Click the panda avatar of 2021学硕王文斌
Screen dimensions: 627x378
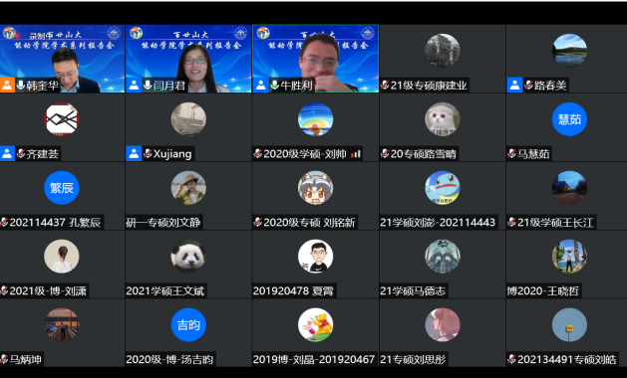click(188, 257)
